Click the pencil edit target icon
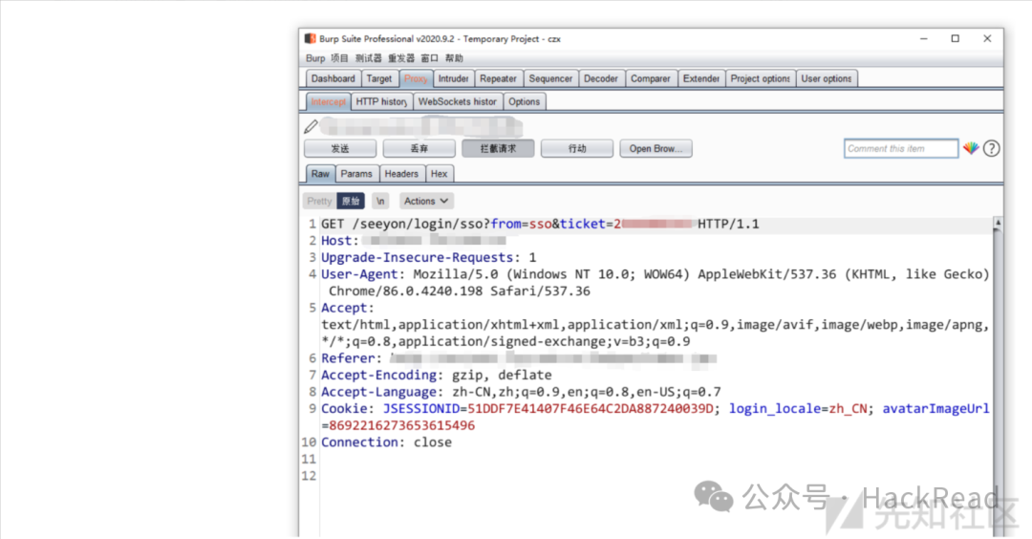The image size is (1032, 539). pos(312,126)
